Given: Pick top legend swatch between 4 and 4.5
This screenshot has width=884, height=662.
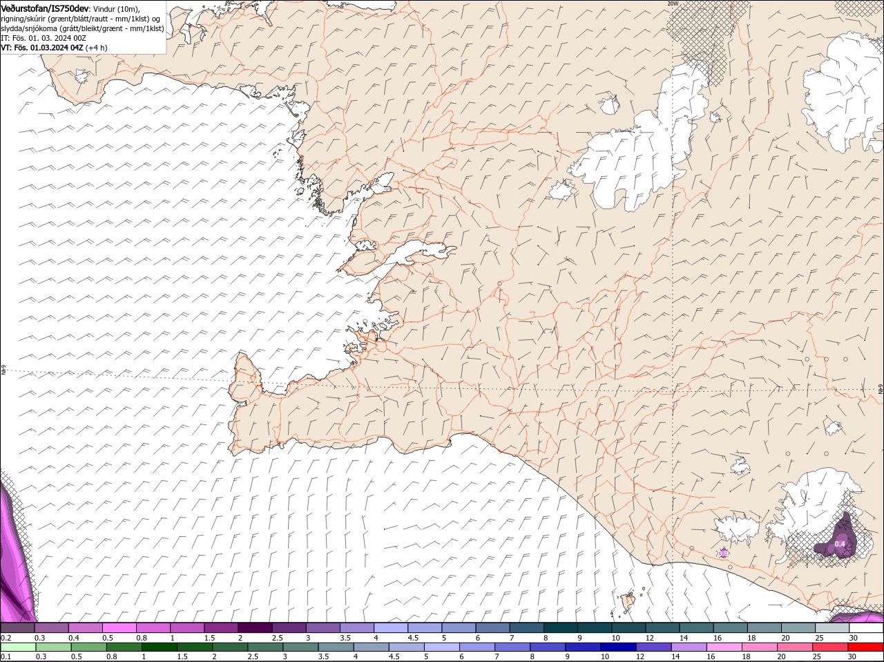Looking at the screenshot, I should [391, 627].
